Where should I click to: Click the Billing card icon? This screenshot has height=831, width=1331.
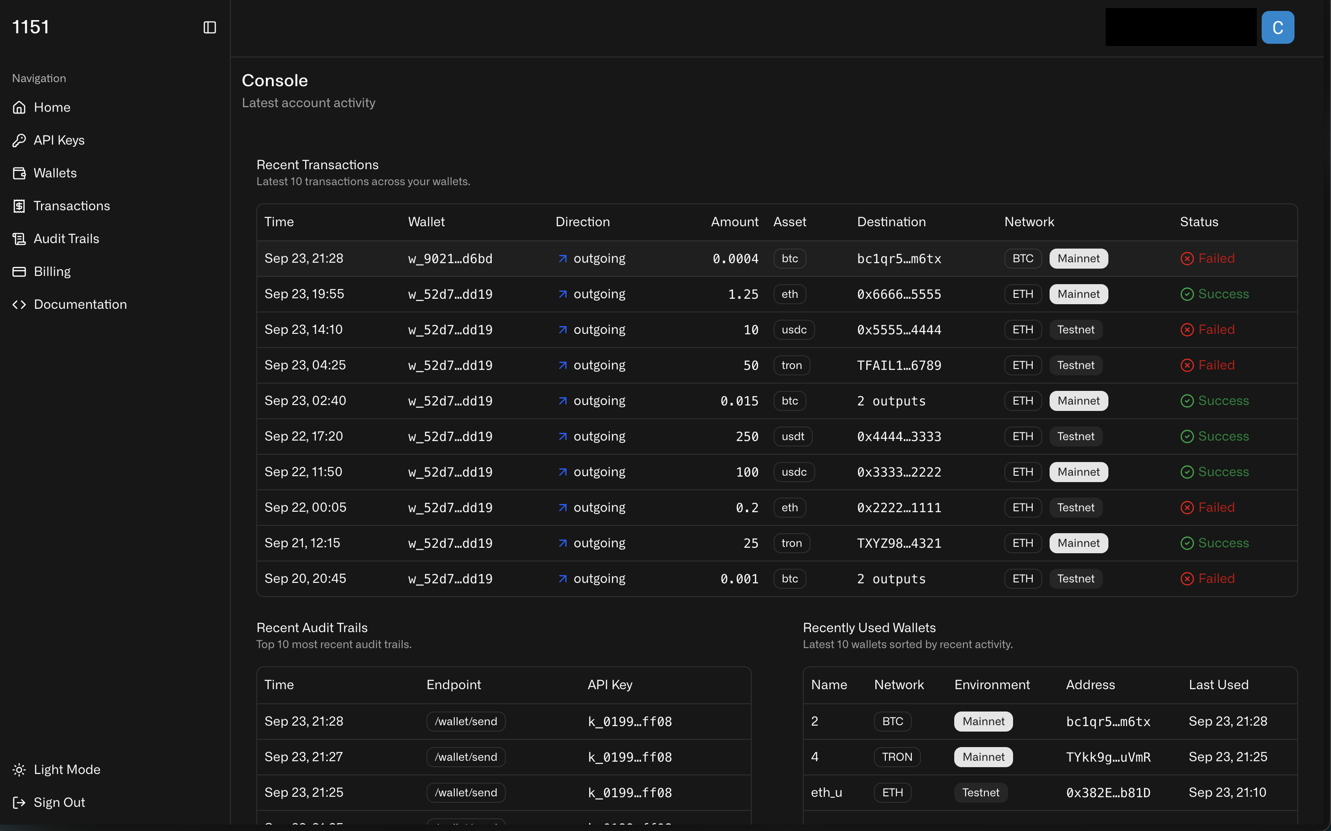[19, 271]
